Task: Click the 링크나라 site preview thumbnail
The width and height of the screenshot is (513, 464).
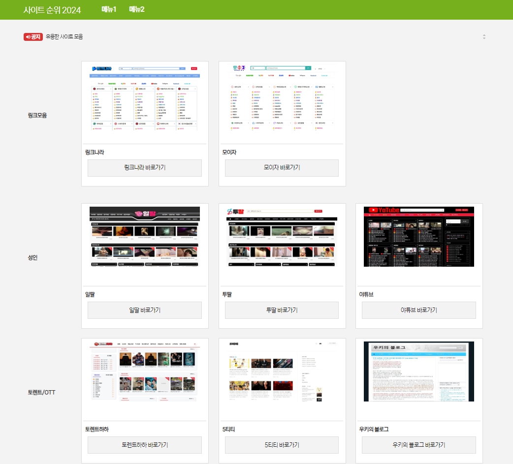Action: click(145, 99)
